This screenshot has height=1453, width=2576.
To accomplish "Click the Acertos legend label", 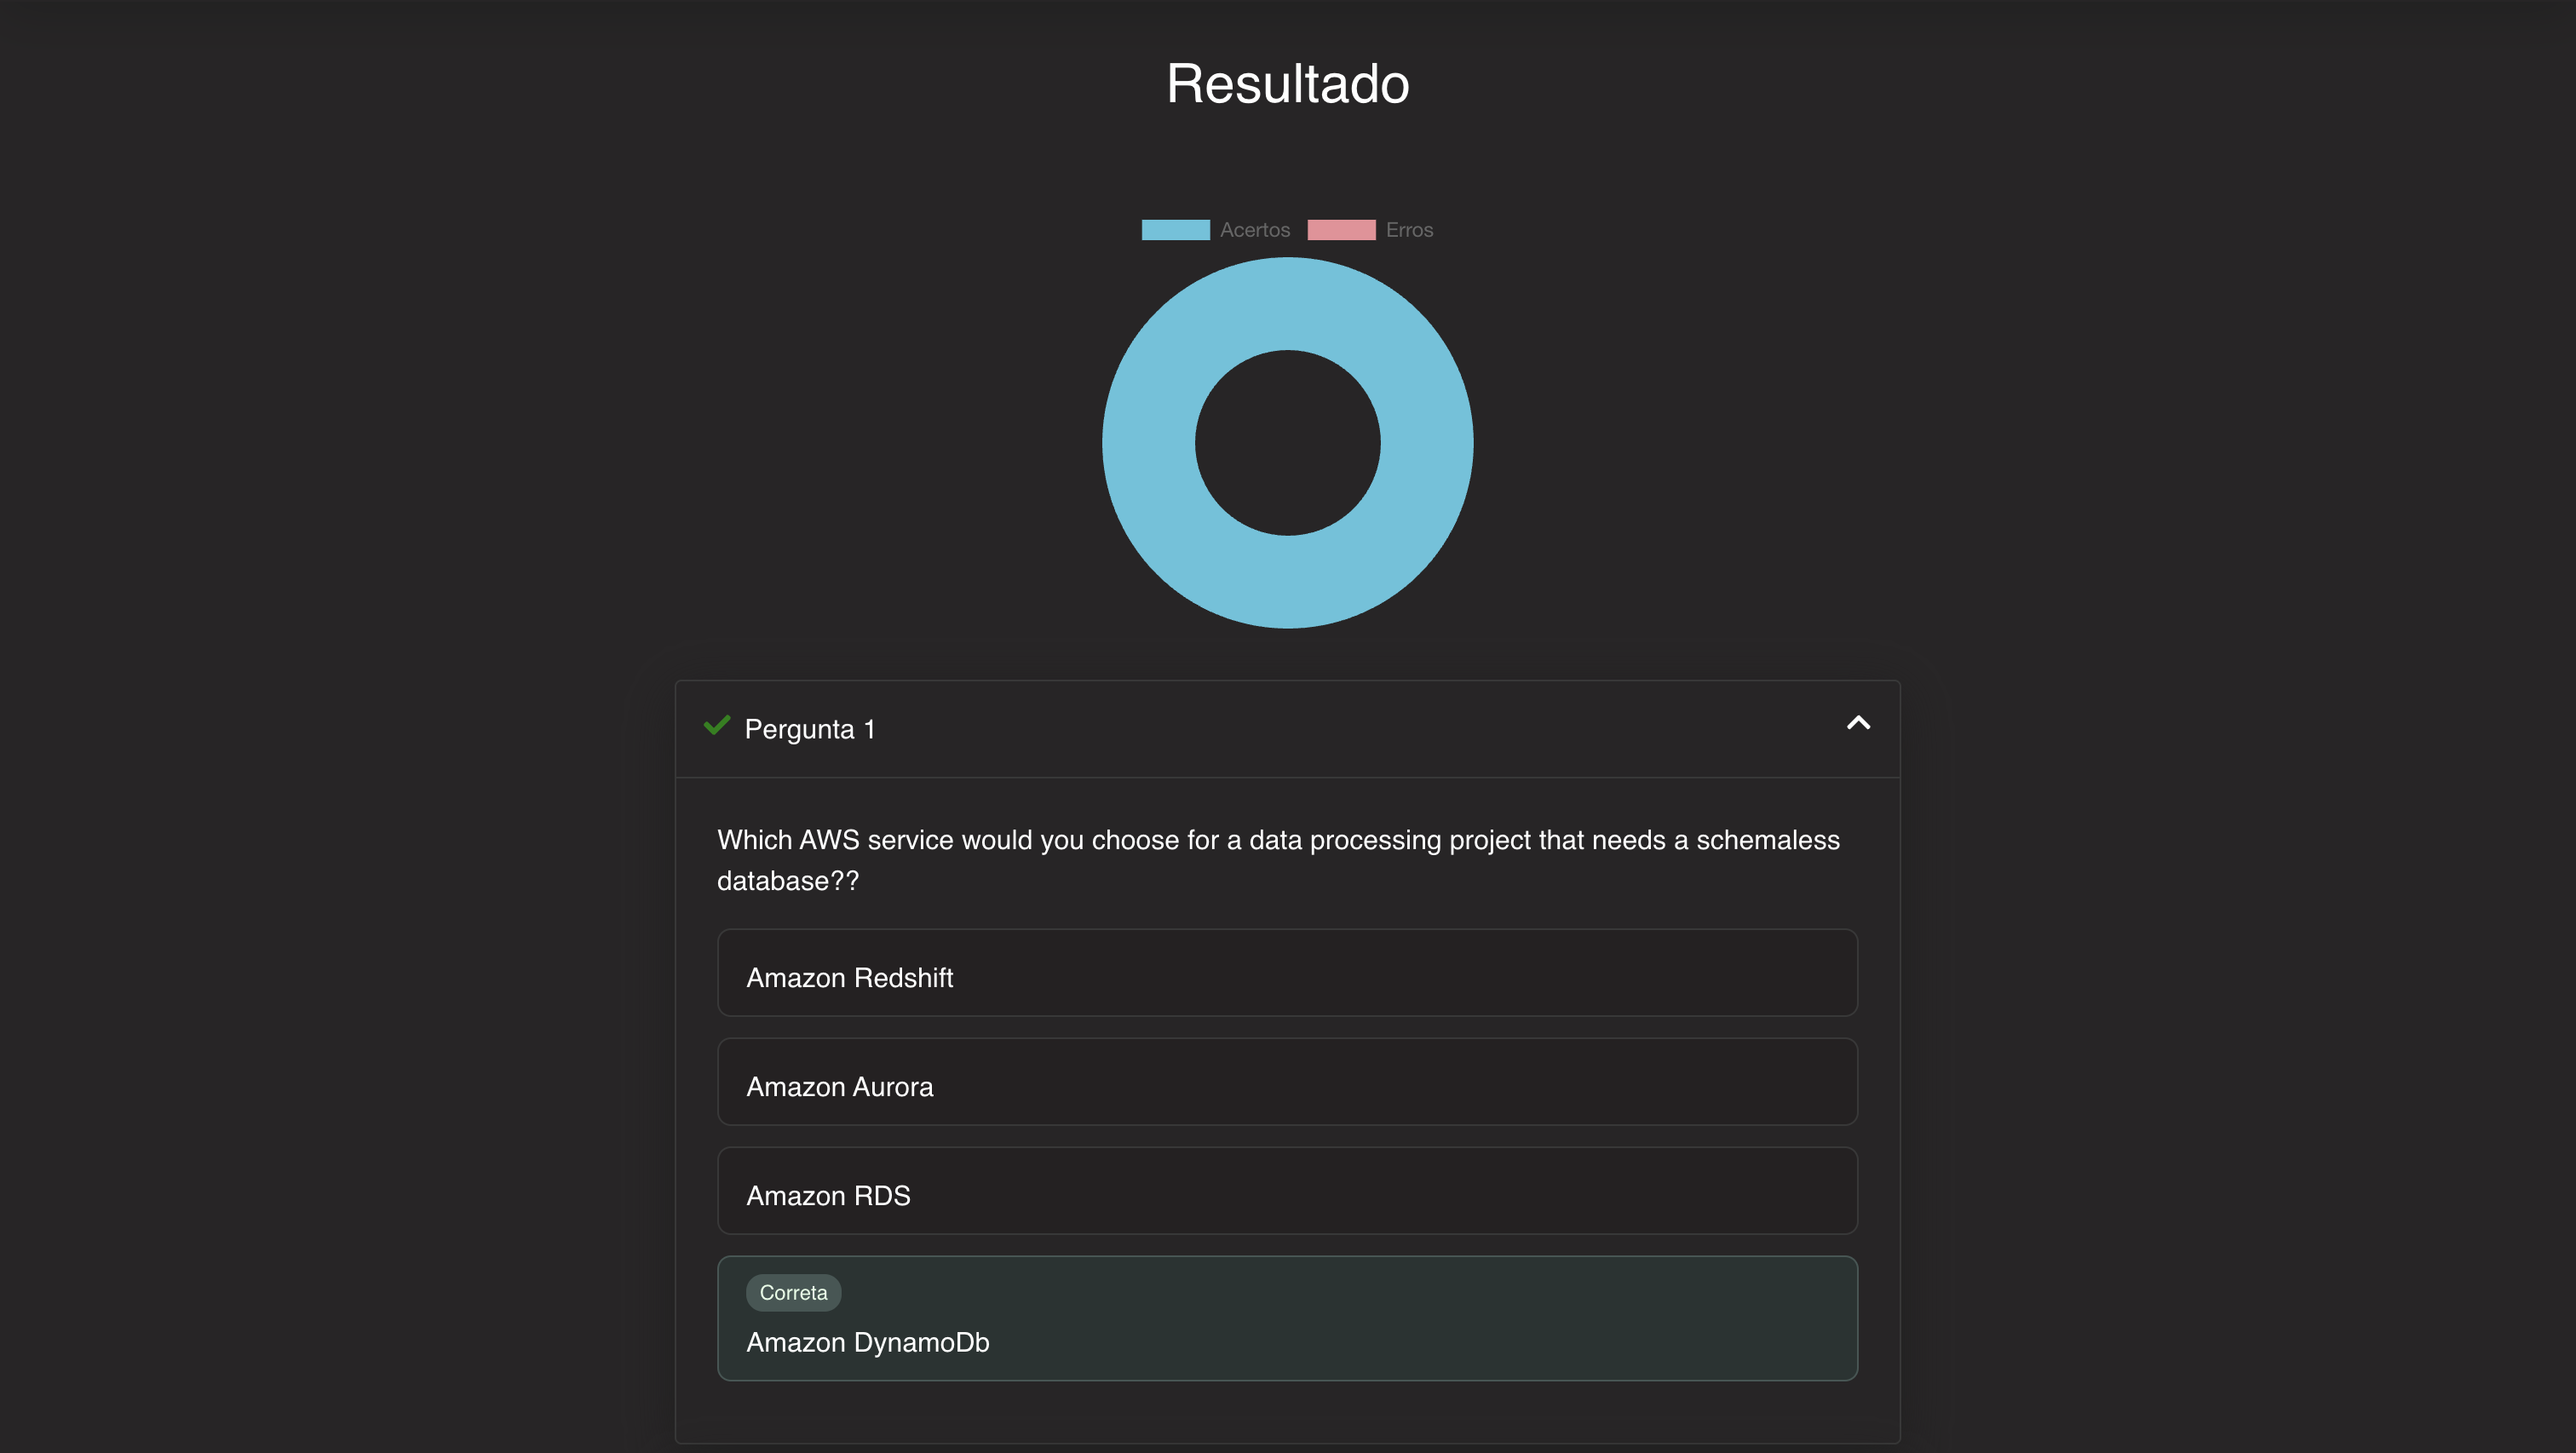I will pyautogui.click(x=1254, y=230).
